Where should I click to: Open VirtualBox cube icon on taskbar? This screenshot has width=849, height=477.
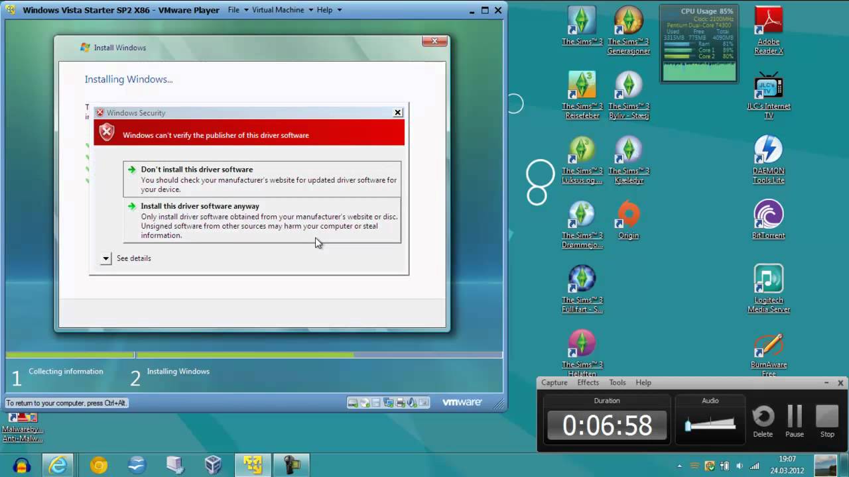tap(213, 465)
